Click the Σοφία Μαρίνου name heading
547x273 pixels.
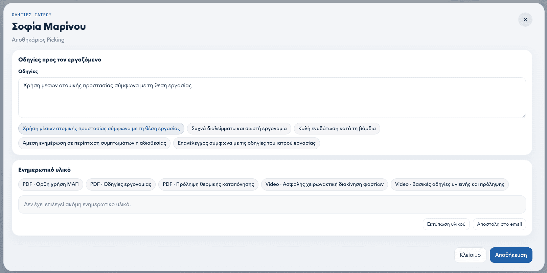click(49, 26)
